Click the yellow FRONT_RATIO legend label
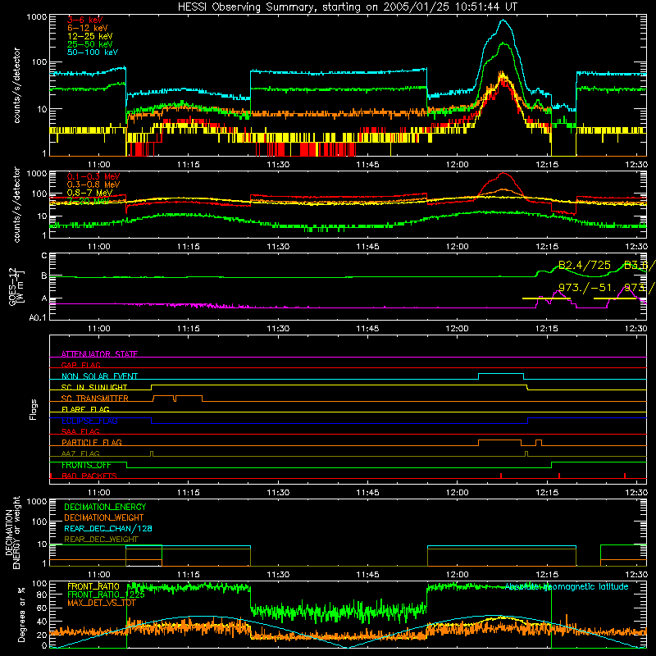Viewport: 656px width, 656px height. pyautogui.click(x=93, y=586)
